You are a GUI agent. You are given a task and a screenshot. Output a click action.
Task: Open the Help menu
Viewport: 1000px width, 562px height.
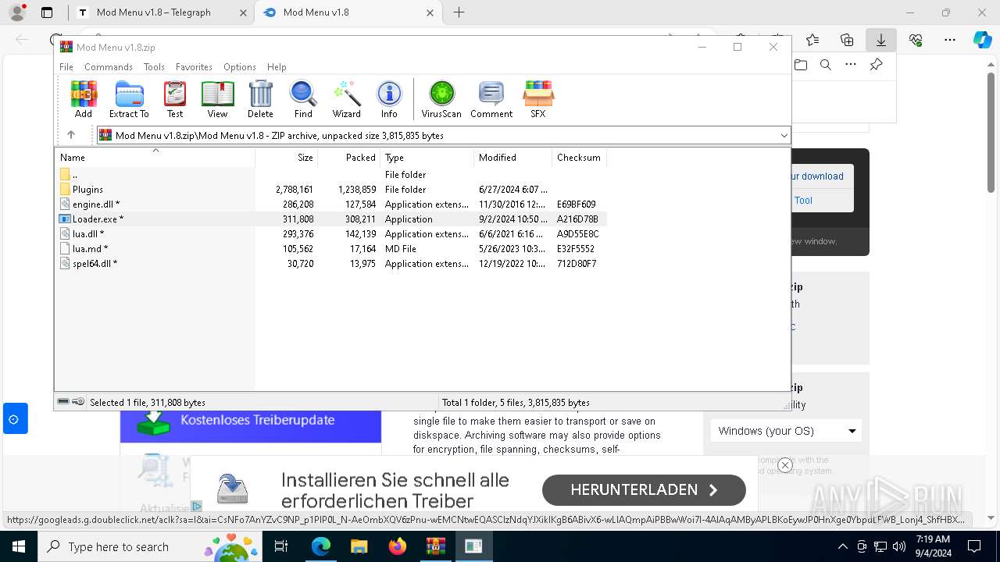tap(277, 67)
